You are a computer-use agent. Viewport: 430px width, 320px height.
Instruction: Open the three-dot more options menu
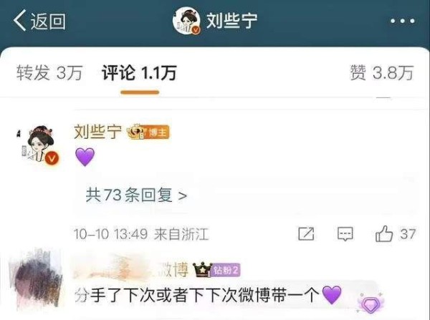click(x=402, y=21)
